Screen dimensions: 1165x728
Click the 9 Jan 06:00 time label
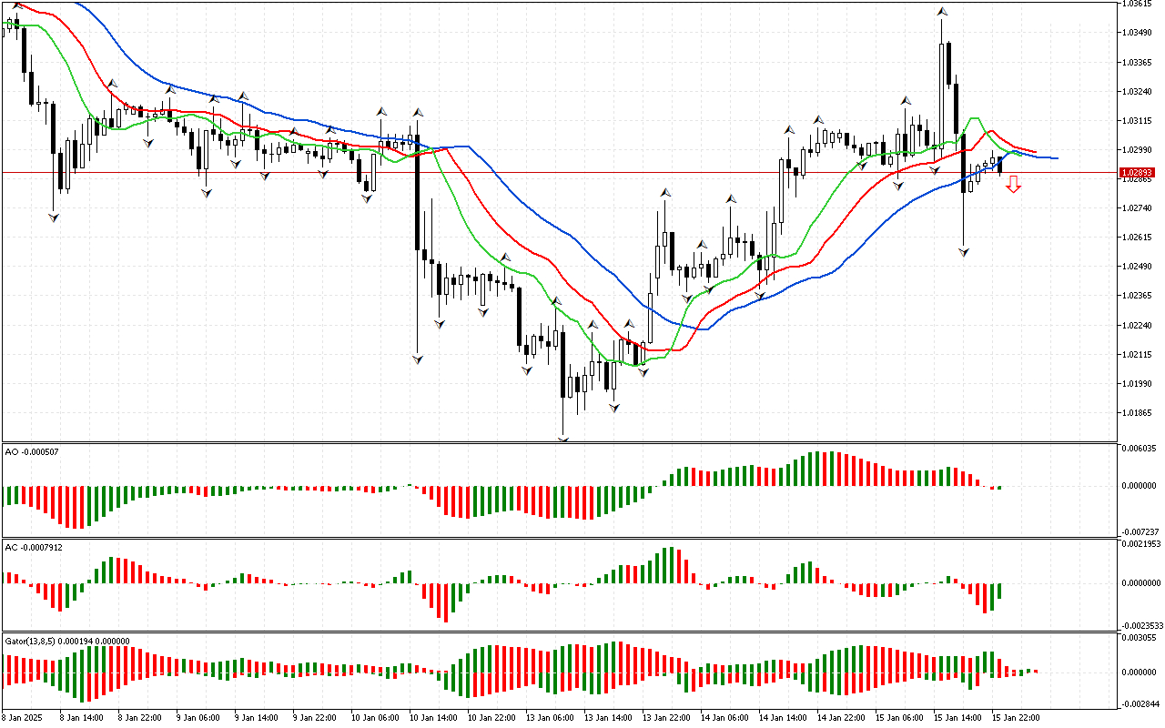(x=198, y=717)
